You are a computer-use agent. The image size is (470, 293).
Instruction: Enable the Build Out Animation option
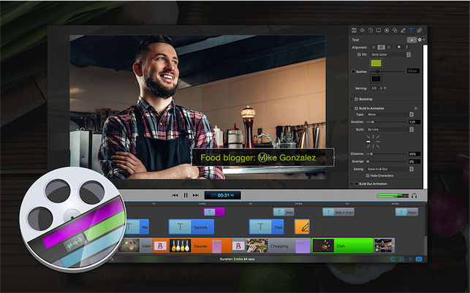click(x=357, y=183)
